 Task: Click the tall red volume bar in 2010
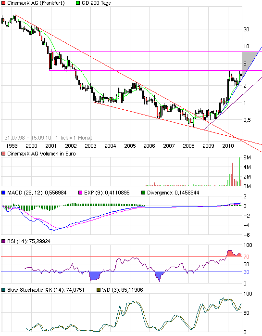point(233,174)
